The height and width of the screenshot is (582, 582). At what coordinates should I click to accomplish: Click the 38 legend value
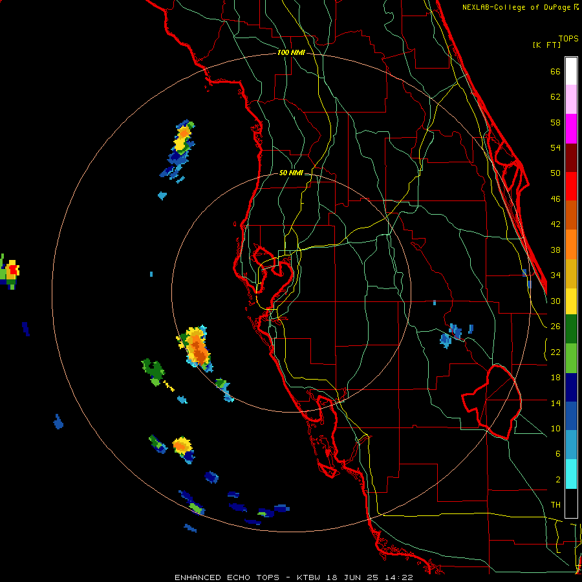[x=555, y=250]
